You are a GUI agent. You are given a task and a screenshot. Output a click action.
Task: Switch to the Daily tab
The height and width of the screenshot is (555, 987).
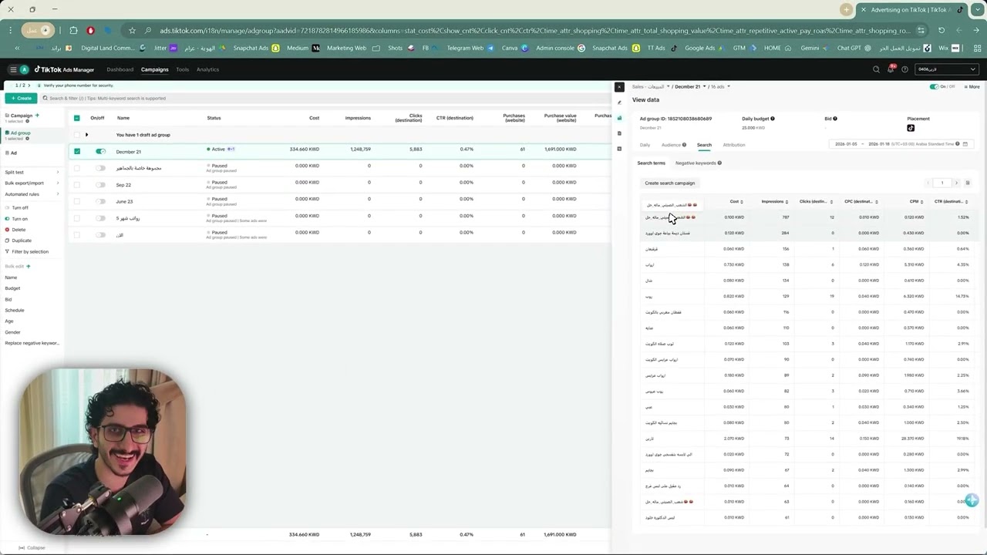(645, 145)
